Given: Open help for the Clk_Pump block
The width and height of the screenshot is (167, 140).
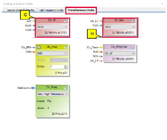Looking at the screenshot, I should pyautogui.click(x=65, y=88).
